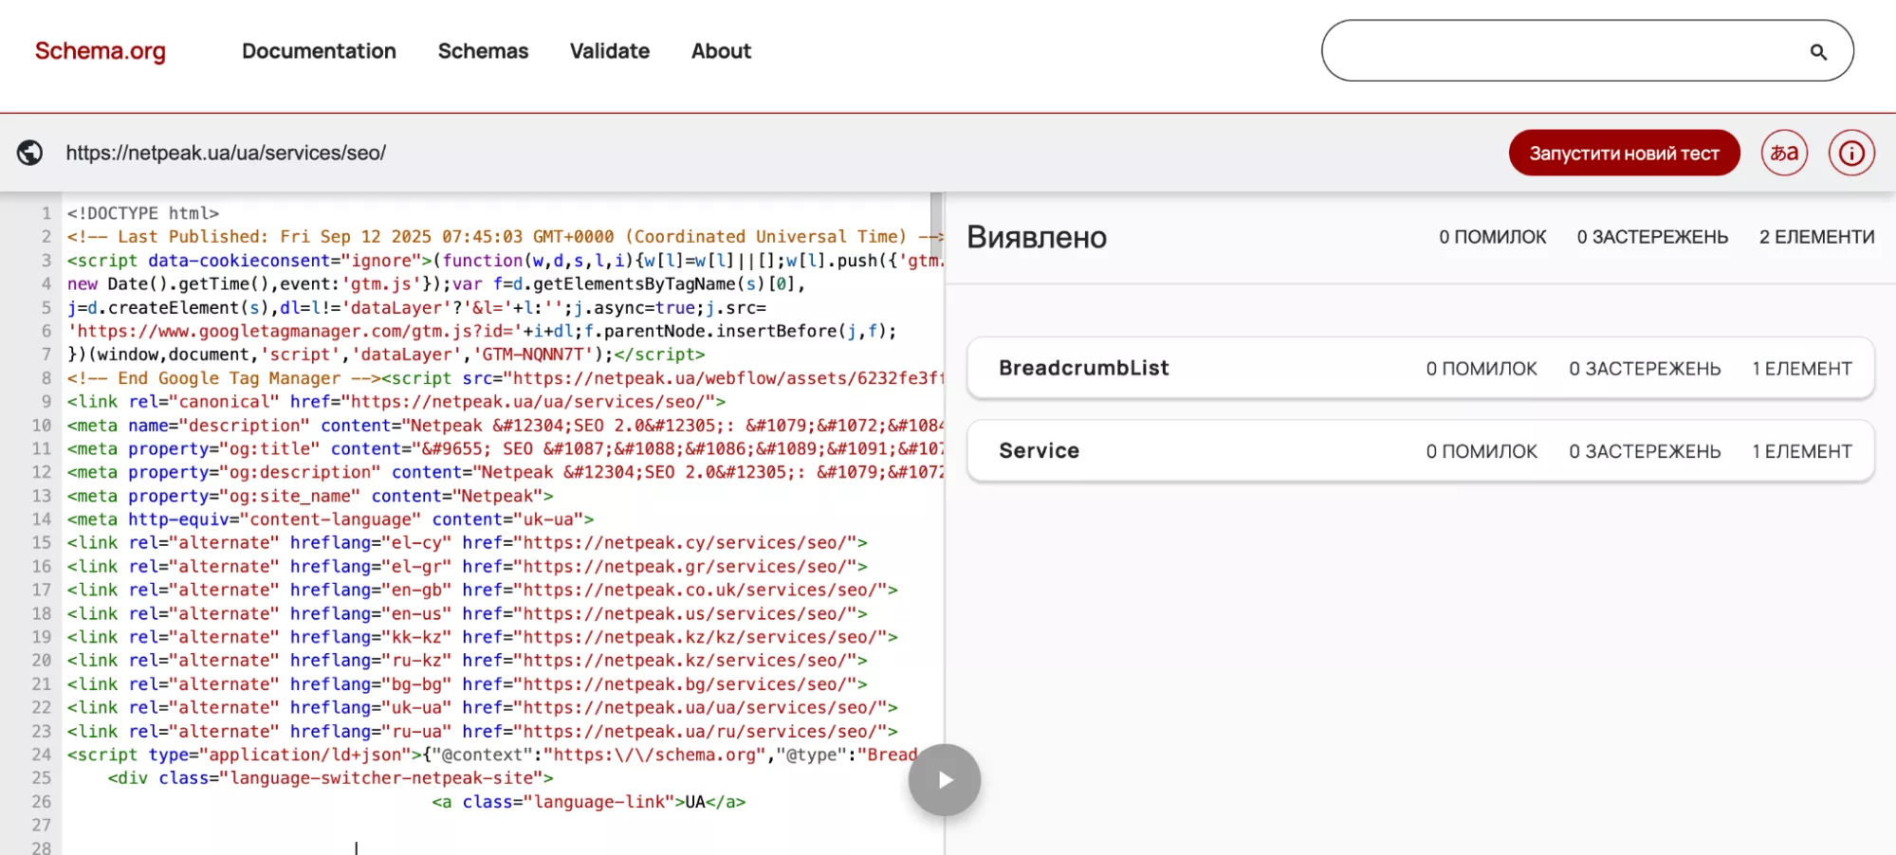Click the DOCTYPE html line in the editor
Viewport: 1896px width, 855px height.
[x=143, y=213]
